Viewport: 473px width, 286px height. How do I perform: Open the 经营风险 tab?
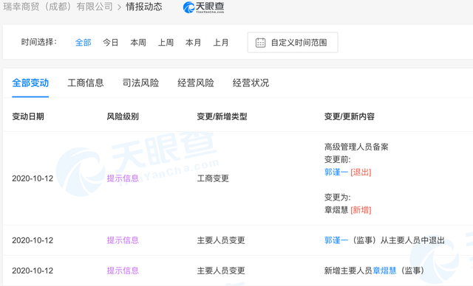point(196,83)
